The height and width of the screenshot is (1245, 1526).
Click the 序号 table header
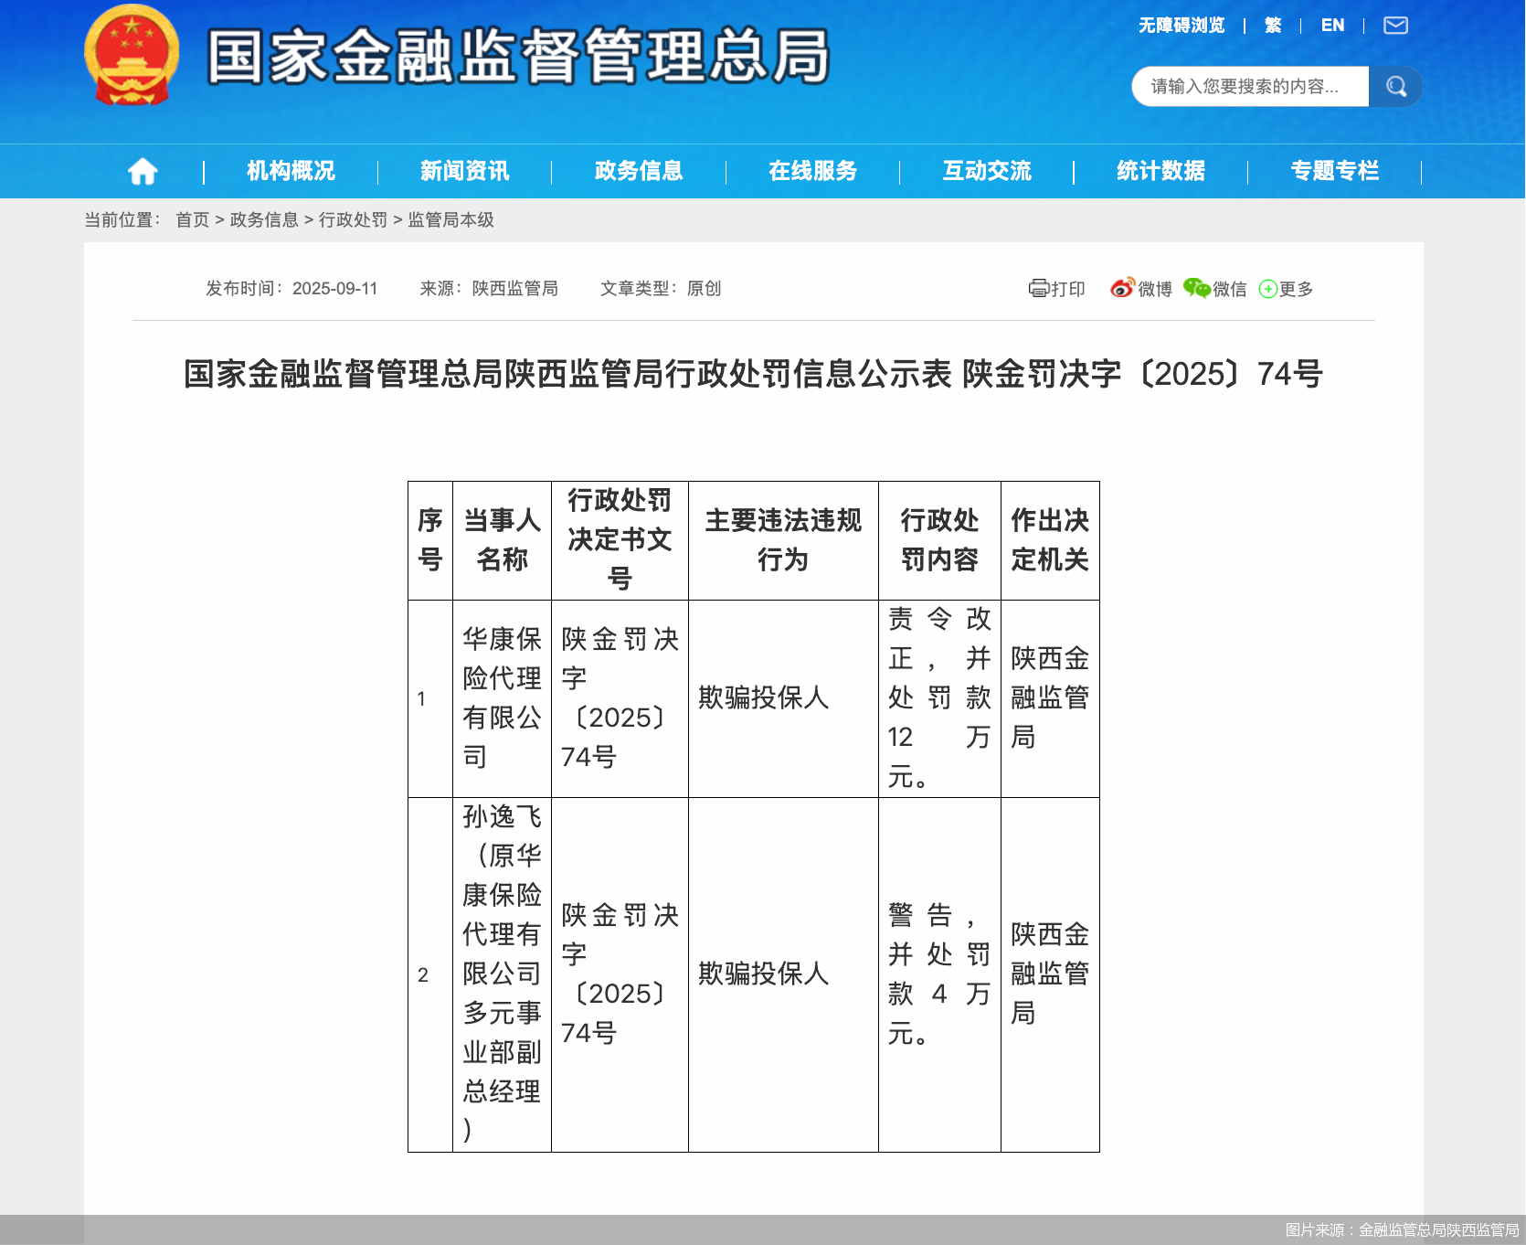point(430,540)
